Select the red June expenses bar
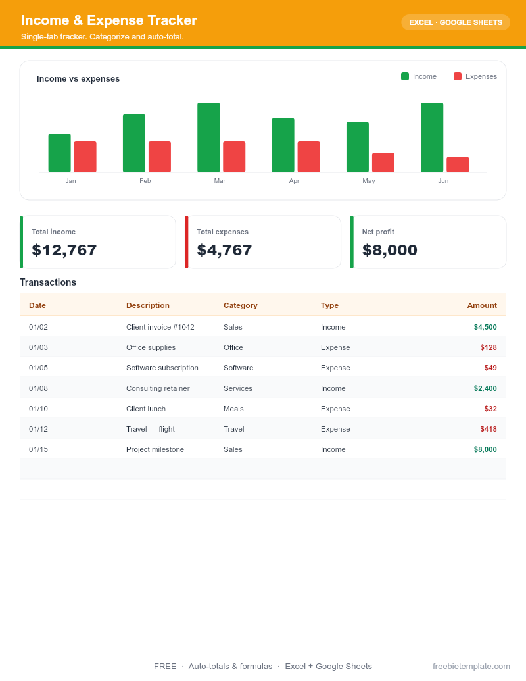Screen dimensions: 526x681 click(x=458, y=164)
